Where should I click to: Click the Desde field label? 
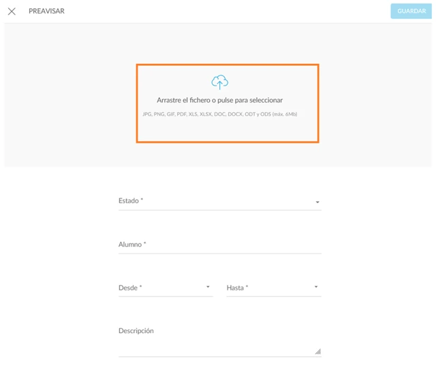tap(129, 288)
